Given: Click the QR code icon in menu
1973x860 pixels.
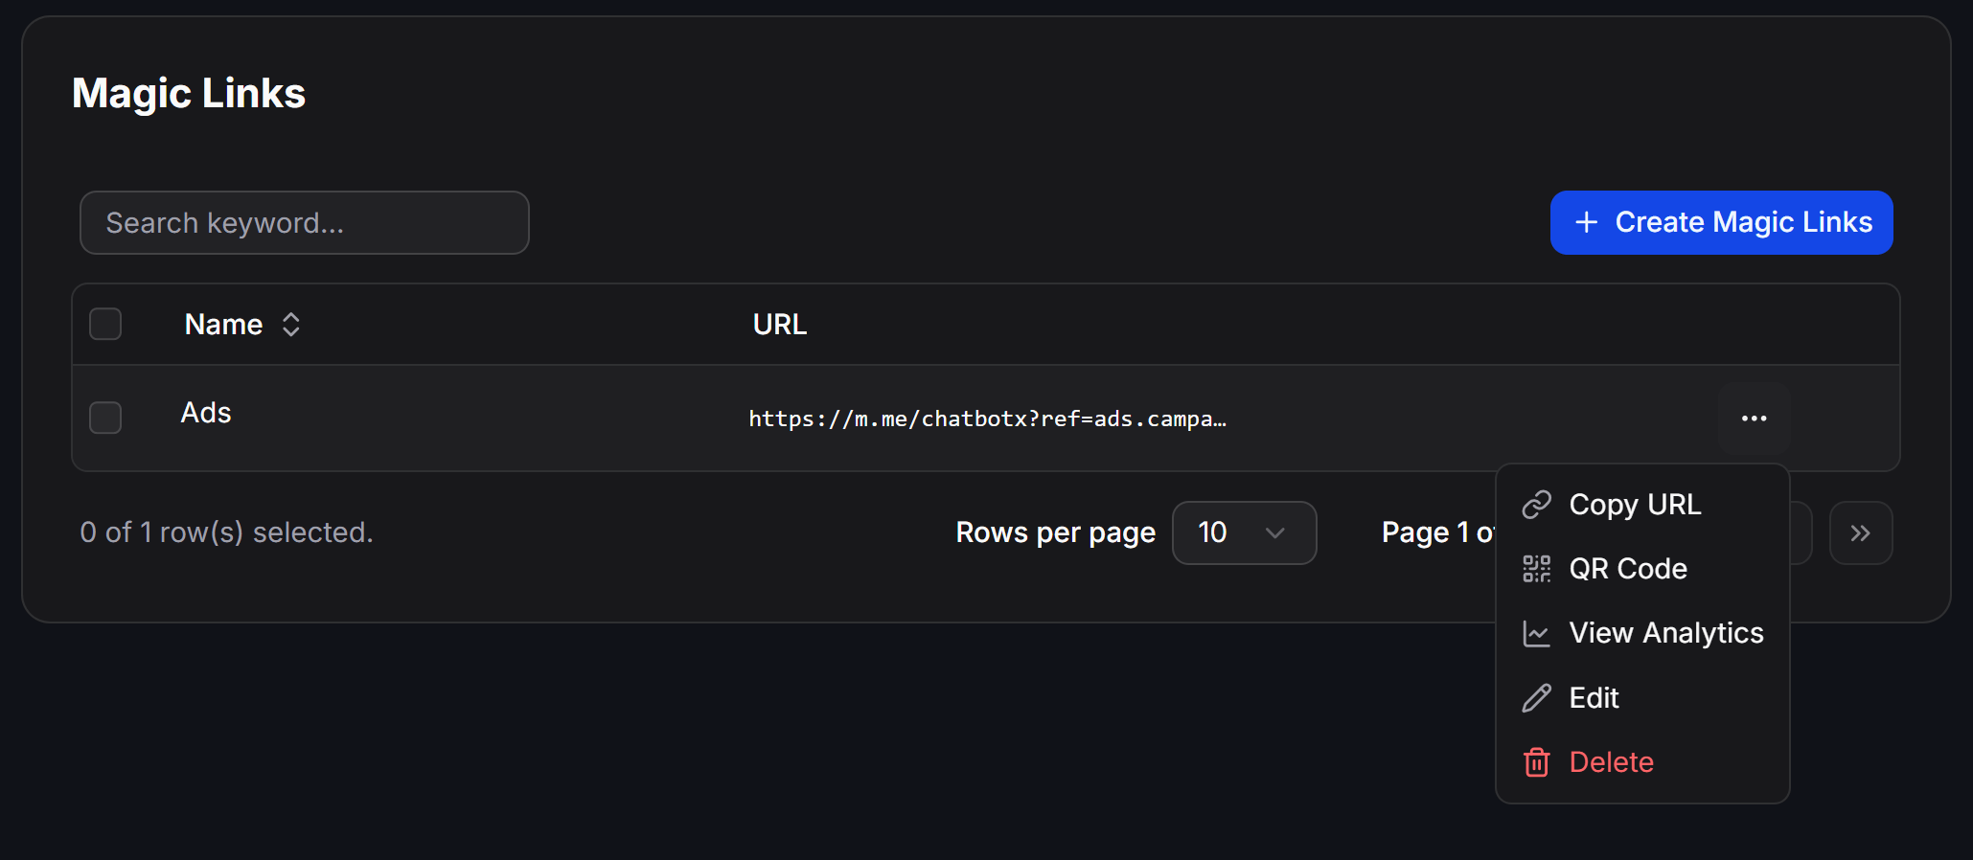Looking at the screenshot, I should coord(1537,569).
